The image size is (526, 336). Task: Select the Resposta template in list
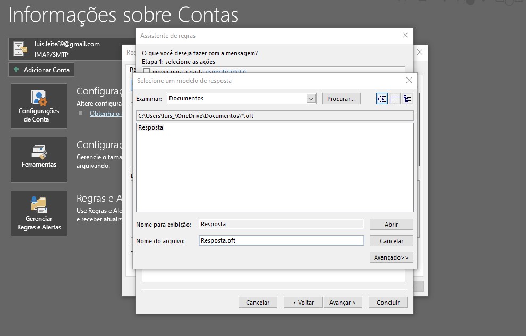click(x=151, y=128)
